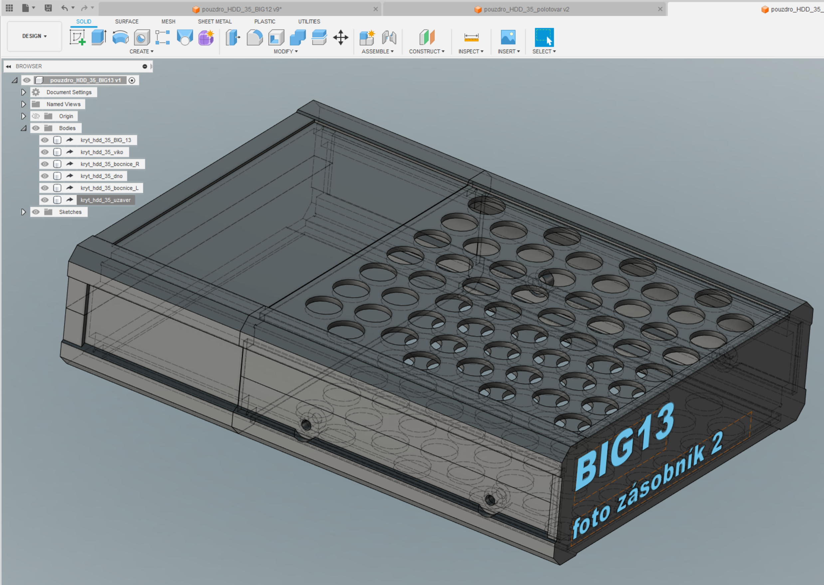
Task: Click the Create Sketch tool icon
Action: click(x=77, y=38)
